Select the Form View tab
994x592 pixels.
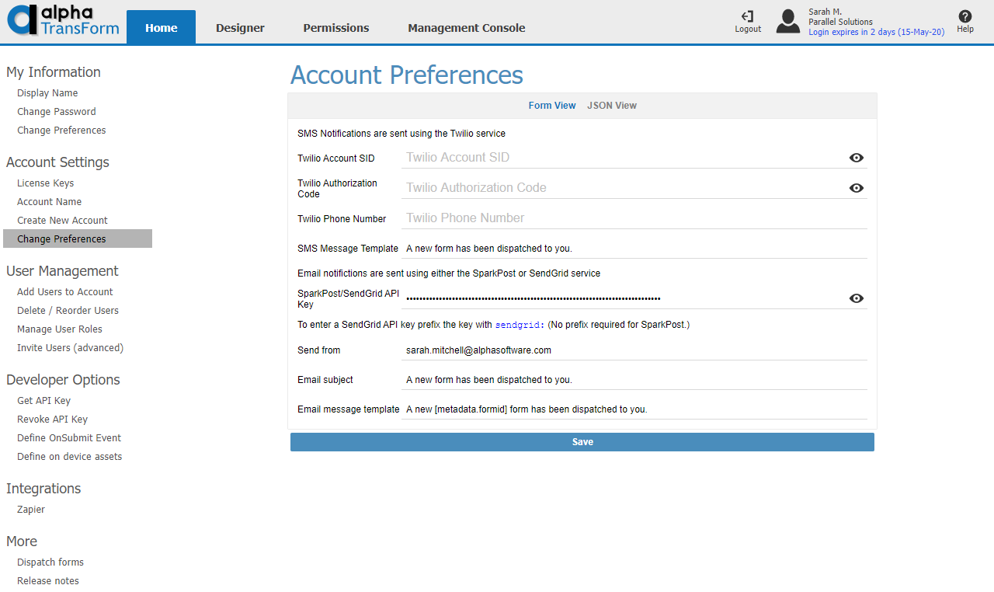[x=552, y=105]
